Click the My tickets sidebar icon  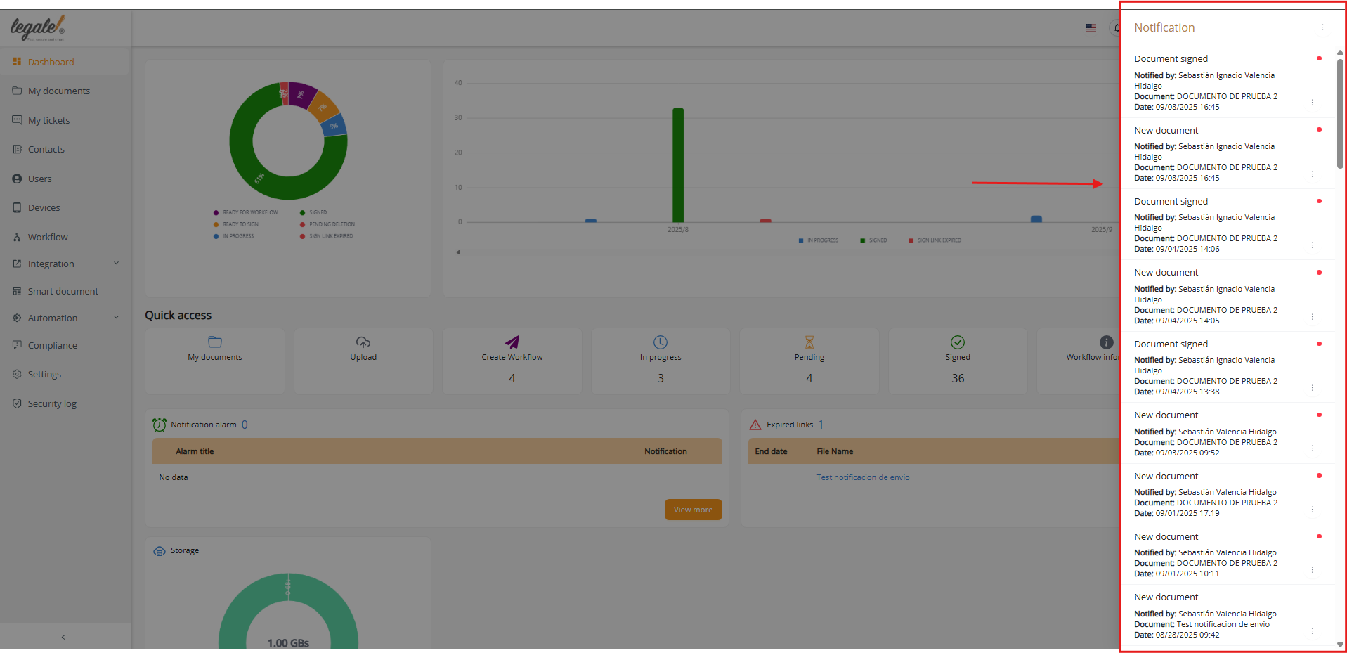point(17,120)
